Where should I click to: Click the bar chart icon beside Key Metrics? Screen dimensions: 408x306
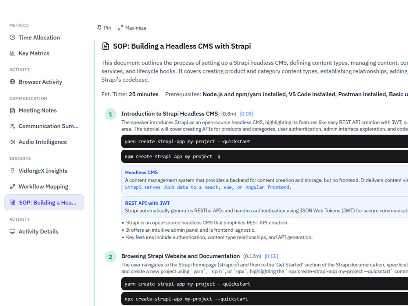point(12,53)
